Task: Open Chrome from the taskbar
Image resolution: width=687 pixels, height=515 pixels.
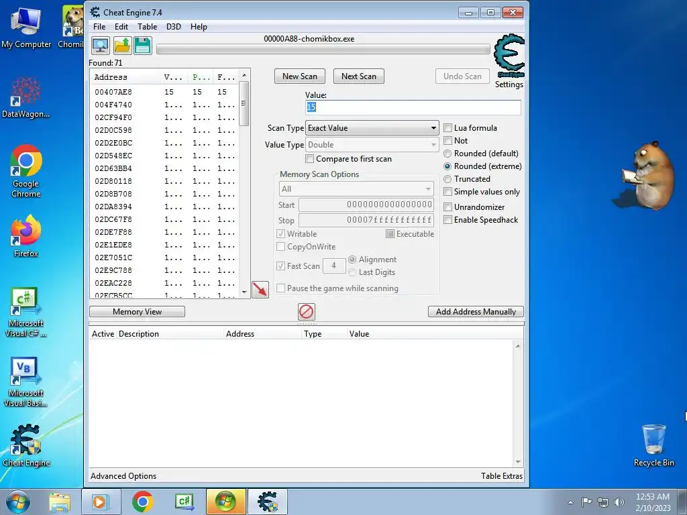Action: (x=142, y=502)
